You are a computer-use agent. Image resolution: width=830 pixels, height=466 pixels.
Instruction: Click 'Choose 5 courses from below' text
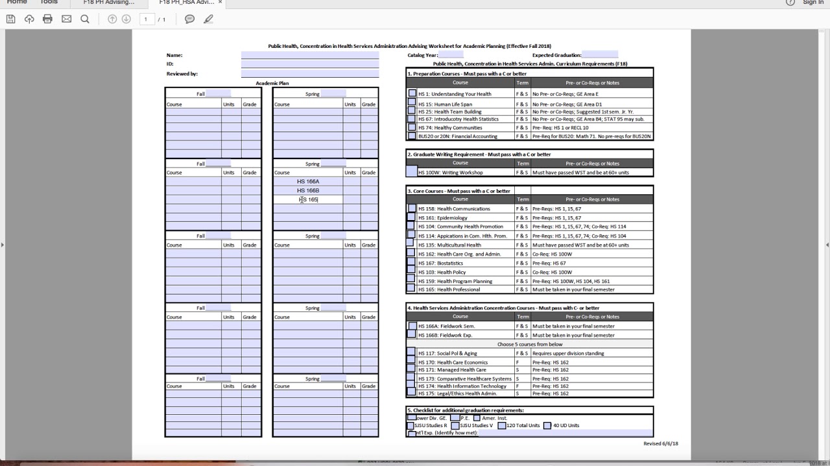click(530, 344)
